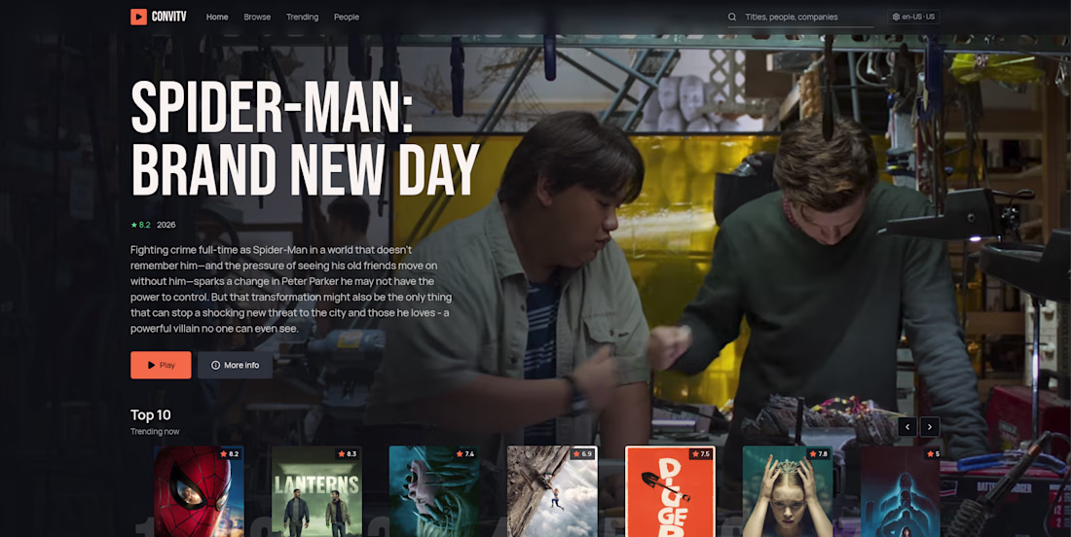The width and height of the screenshot is (1071, 537).
Task: Open the orange Digger poster rated 7.5
Action: click(670, 491)
